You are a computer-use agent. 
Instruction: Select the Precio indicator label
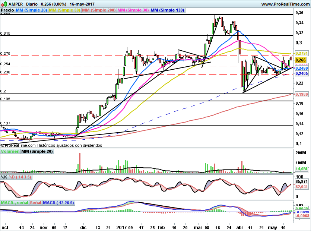point(7,10)
